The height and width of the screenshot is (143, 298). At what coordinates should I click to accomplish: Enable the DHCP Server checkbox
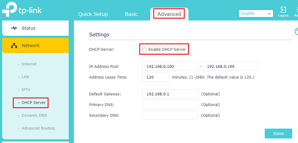pyautogui.click(x=145, y=50)
